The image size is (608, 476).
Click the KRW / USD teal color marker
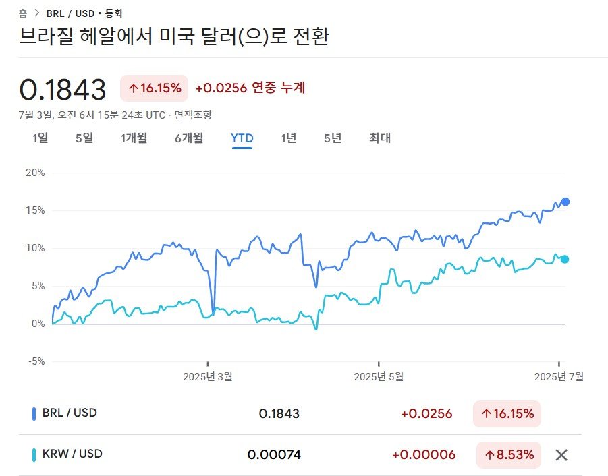(x=34, y=454)
